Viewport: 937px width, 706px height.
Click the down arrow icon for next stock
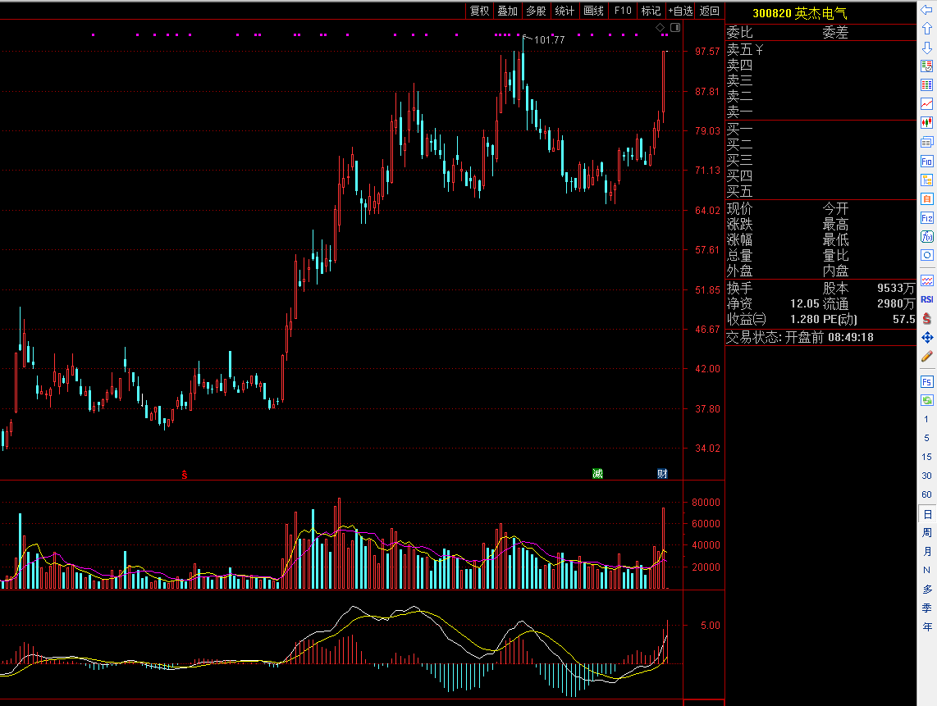coord(926,48)
